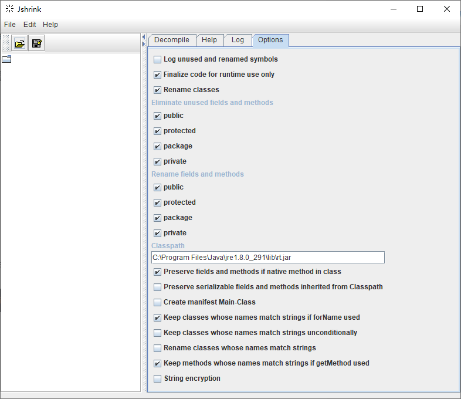Toggle package under Rename fields and methods
Screen dimensions: 461x399
click(x=158, y=218)
